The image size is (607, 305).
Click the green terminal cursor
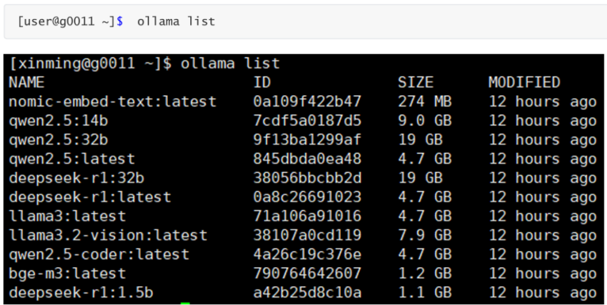tap(186, 303)
